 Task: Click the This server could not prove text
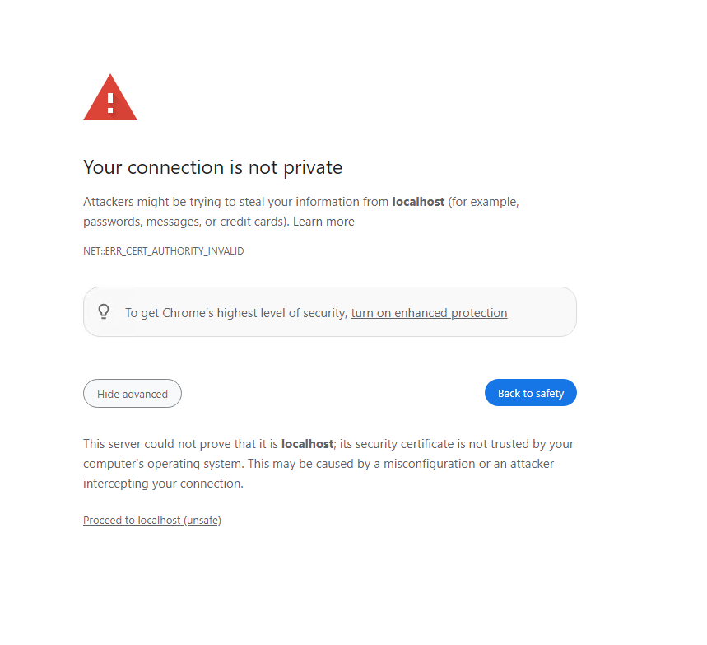click(x=180, y=444)
